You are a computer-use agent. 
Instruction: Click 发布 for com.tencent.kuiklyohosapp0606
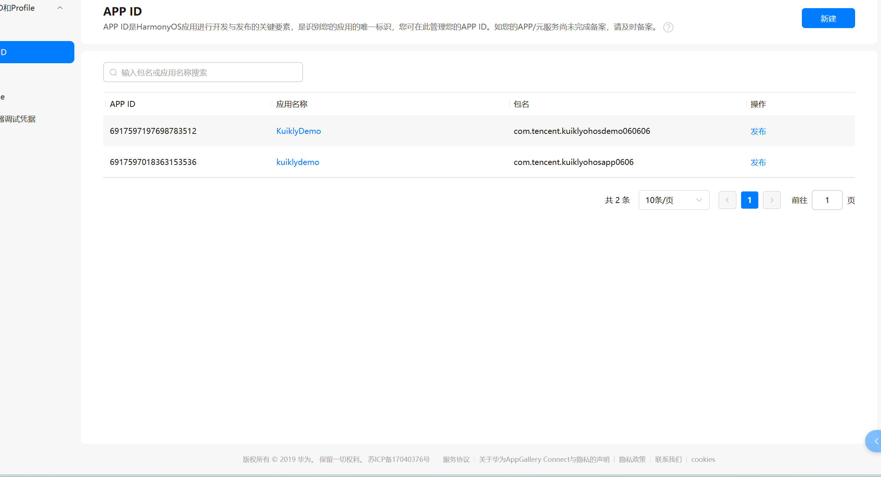point(758,162)
